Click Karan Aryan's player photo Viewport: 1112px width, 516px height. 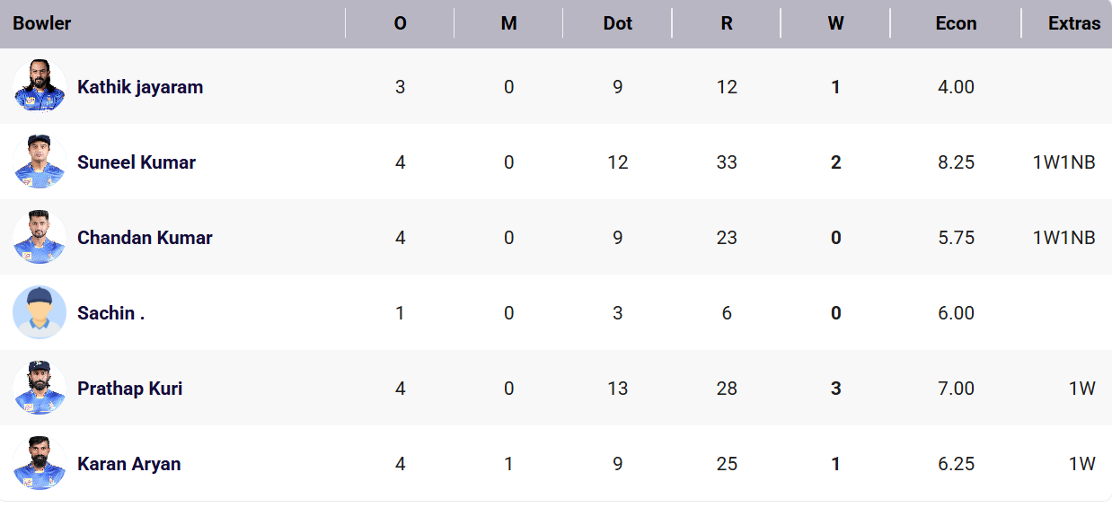(40, 464)
